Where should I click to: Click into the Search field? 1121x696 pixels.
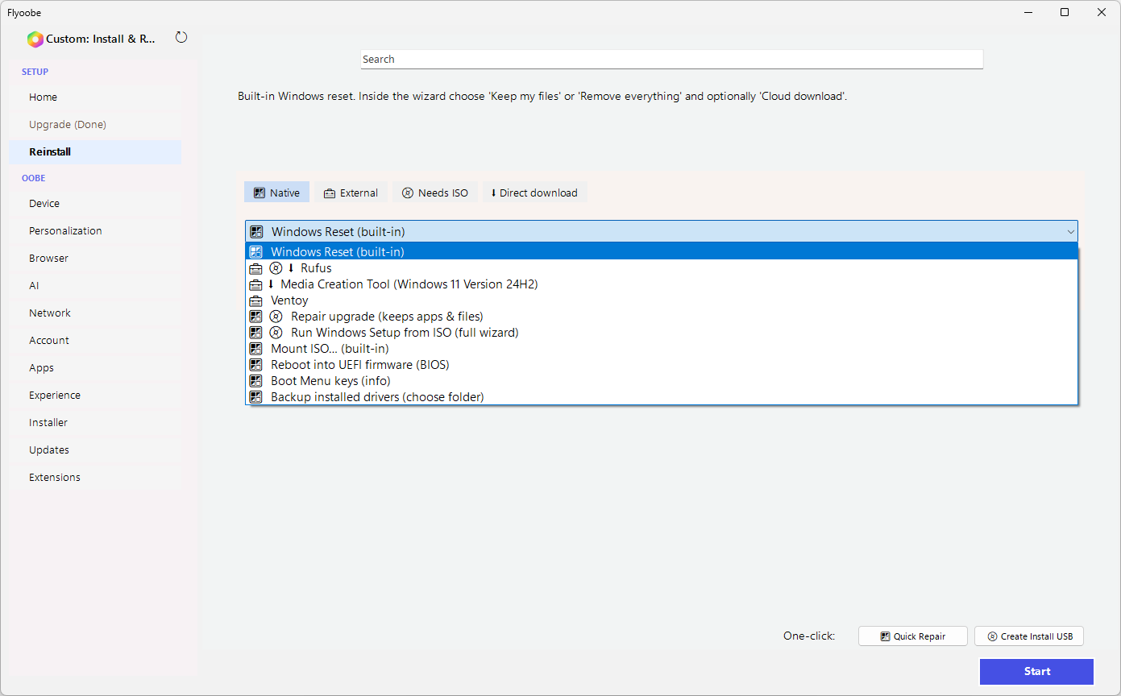(x=671, y=60)
